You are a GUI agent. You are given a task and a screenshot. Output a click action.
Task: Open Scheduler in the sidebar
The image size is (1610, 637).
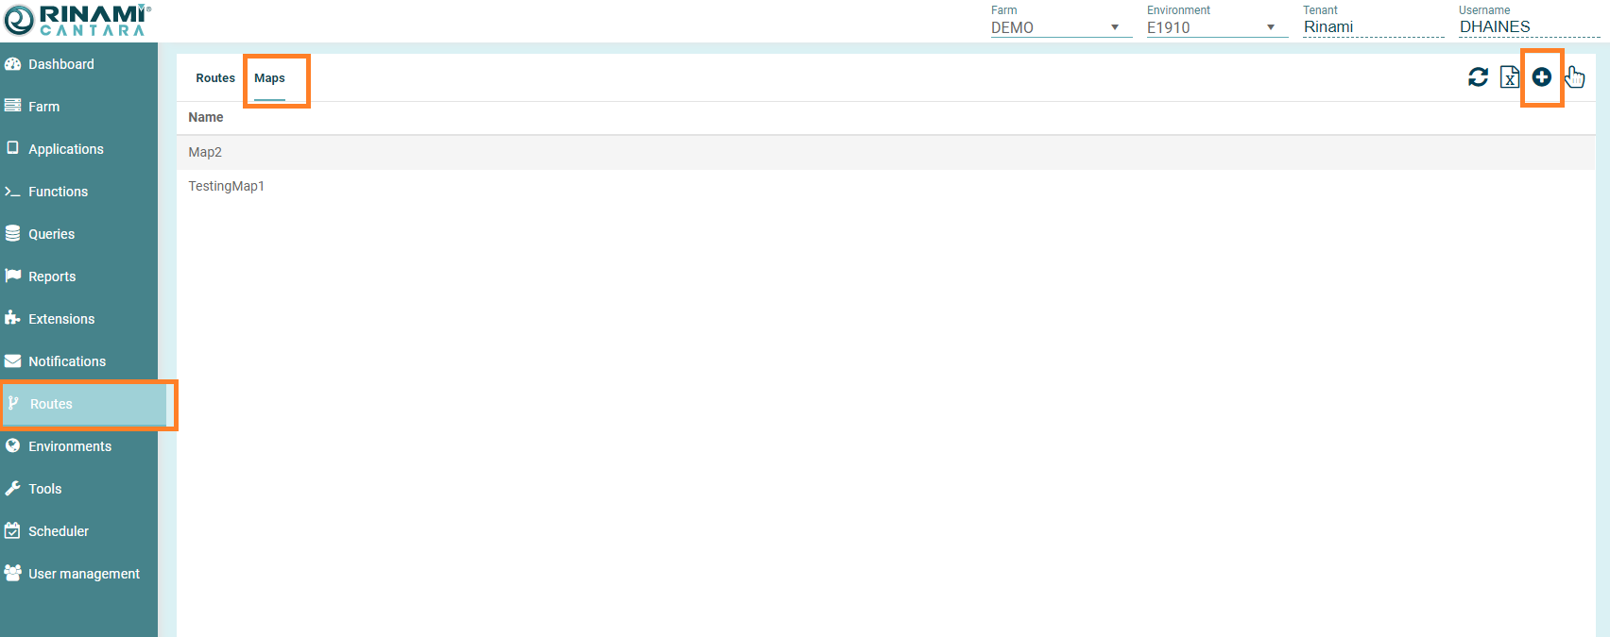pos(58,531)
